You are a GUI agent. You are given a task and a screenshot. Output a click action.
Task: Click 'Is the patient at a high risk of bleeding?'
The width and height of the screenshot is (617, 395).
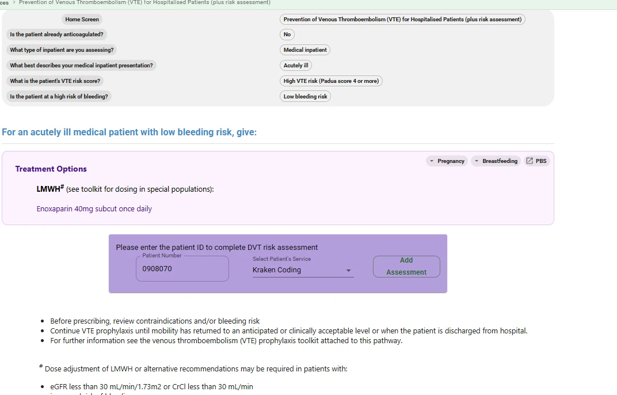click(x=59, y=97)
